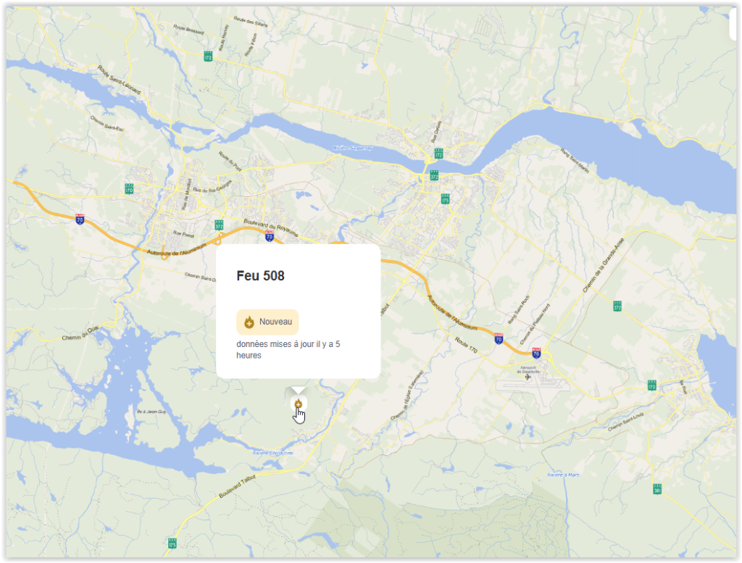Screen dimensions: 742x563
Task: Click the Autoroute 70 shield beside the airport
Action: coord(535,353)
